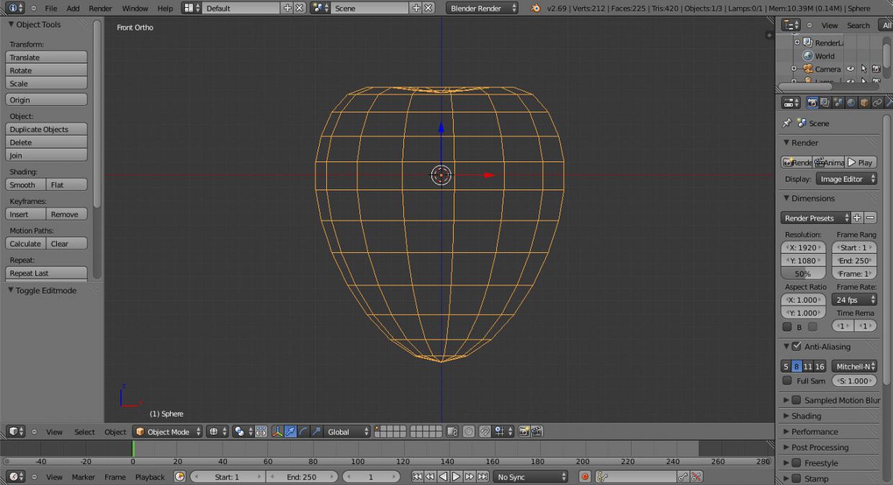Image resolution: width=893 pixels, height=485 pixels.
Task: Click the Translate button
Action: pos(46,57)
